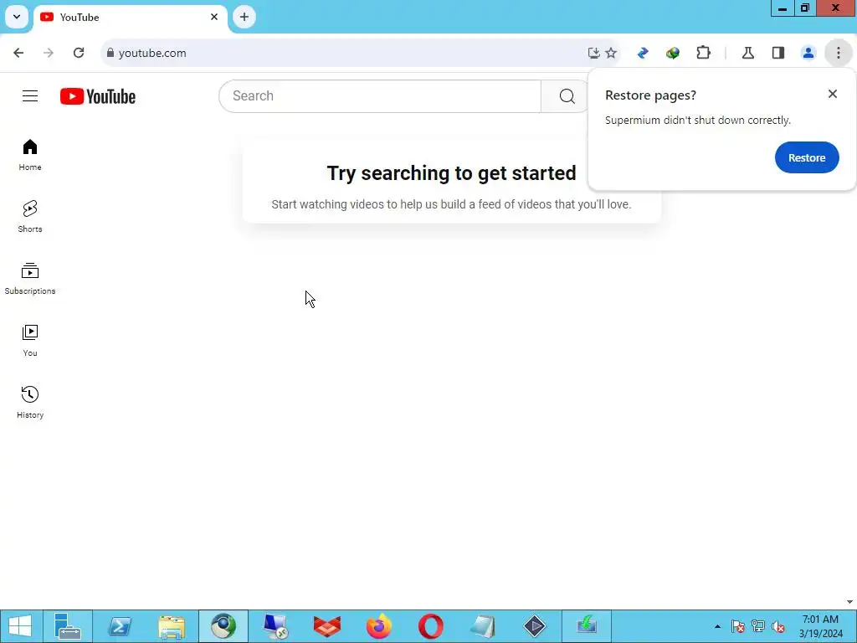
Task: Click the blue arrow extension icon
Action: click(x=643, y=53)
